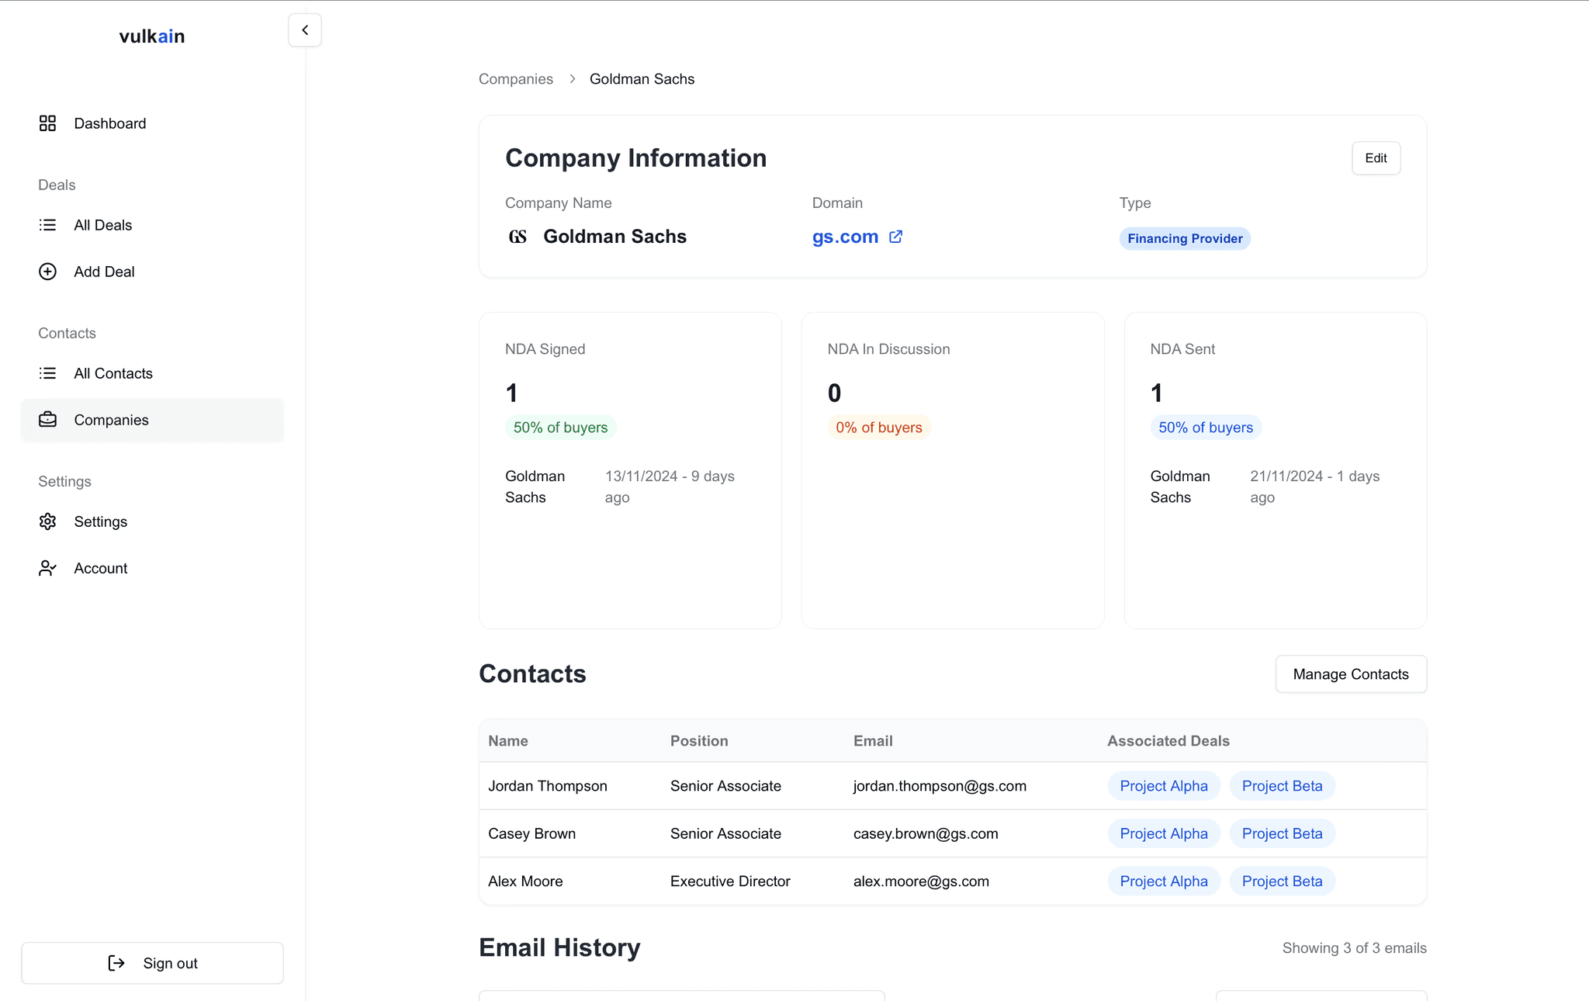This screenshot has height=1001, width=1589.
Task: Click the Financing Provider type badge
Action: (x=1184, y=239)
